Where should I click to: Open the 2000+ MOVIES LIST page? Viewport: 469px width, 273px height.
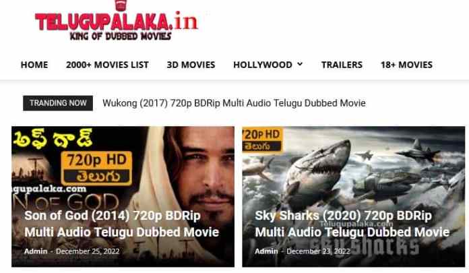[107, 65]
